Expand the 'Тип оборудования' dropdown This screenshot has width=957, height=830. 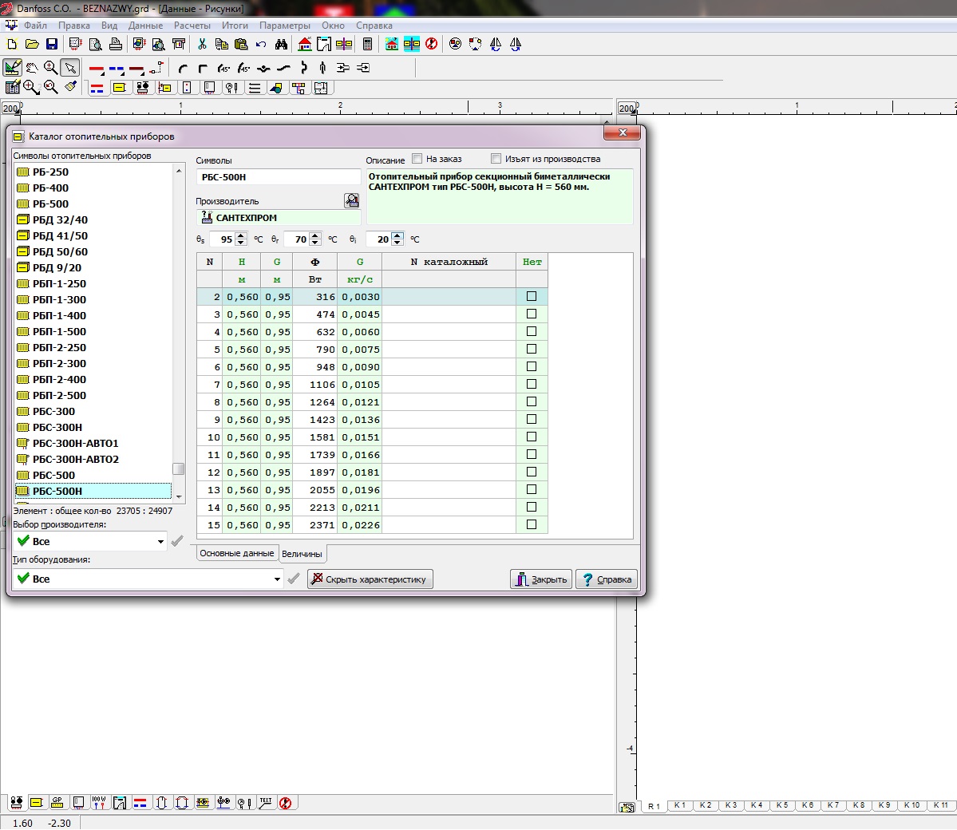coord(277,579)
